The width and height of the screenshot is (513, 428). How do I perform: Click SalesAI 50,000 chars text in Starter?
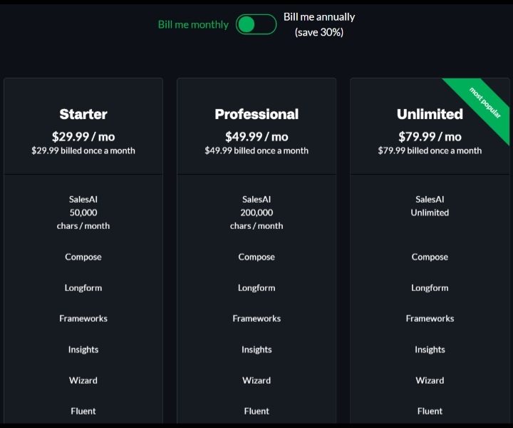[83, 213]
